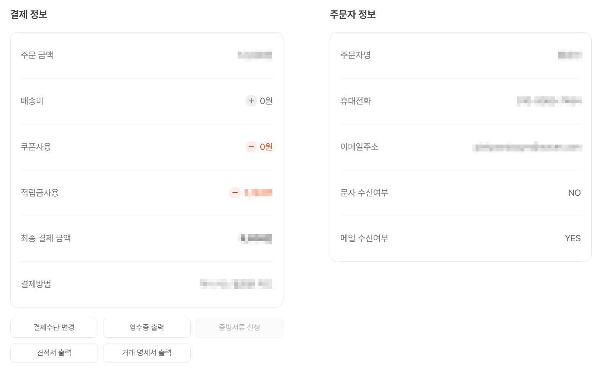Screen dimensions: 600x374
Task: Click the plus icon beside 배송비
Action: click(x=251, y=101)
